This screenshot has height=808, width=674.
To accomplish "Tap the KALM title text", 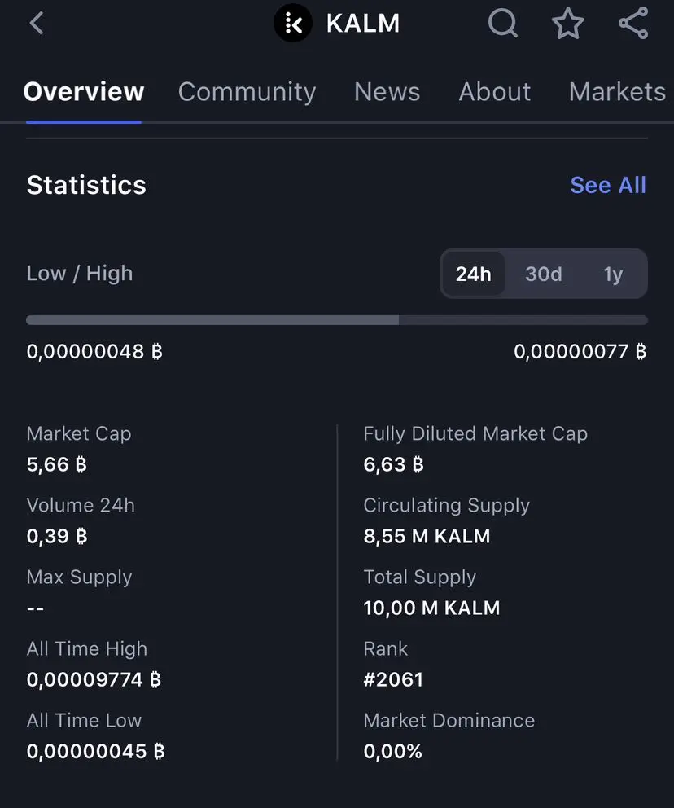I will tap(362, 24).
